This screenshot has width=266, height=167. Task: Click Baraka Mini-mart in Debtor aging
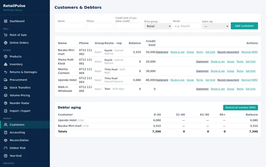[x=70, y=126]
